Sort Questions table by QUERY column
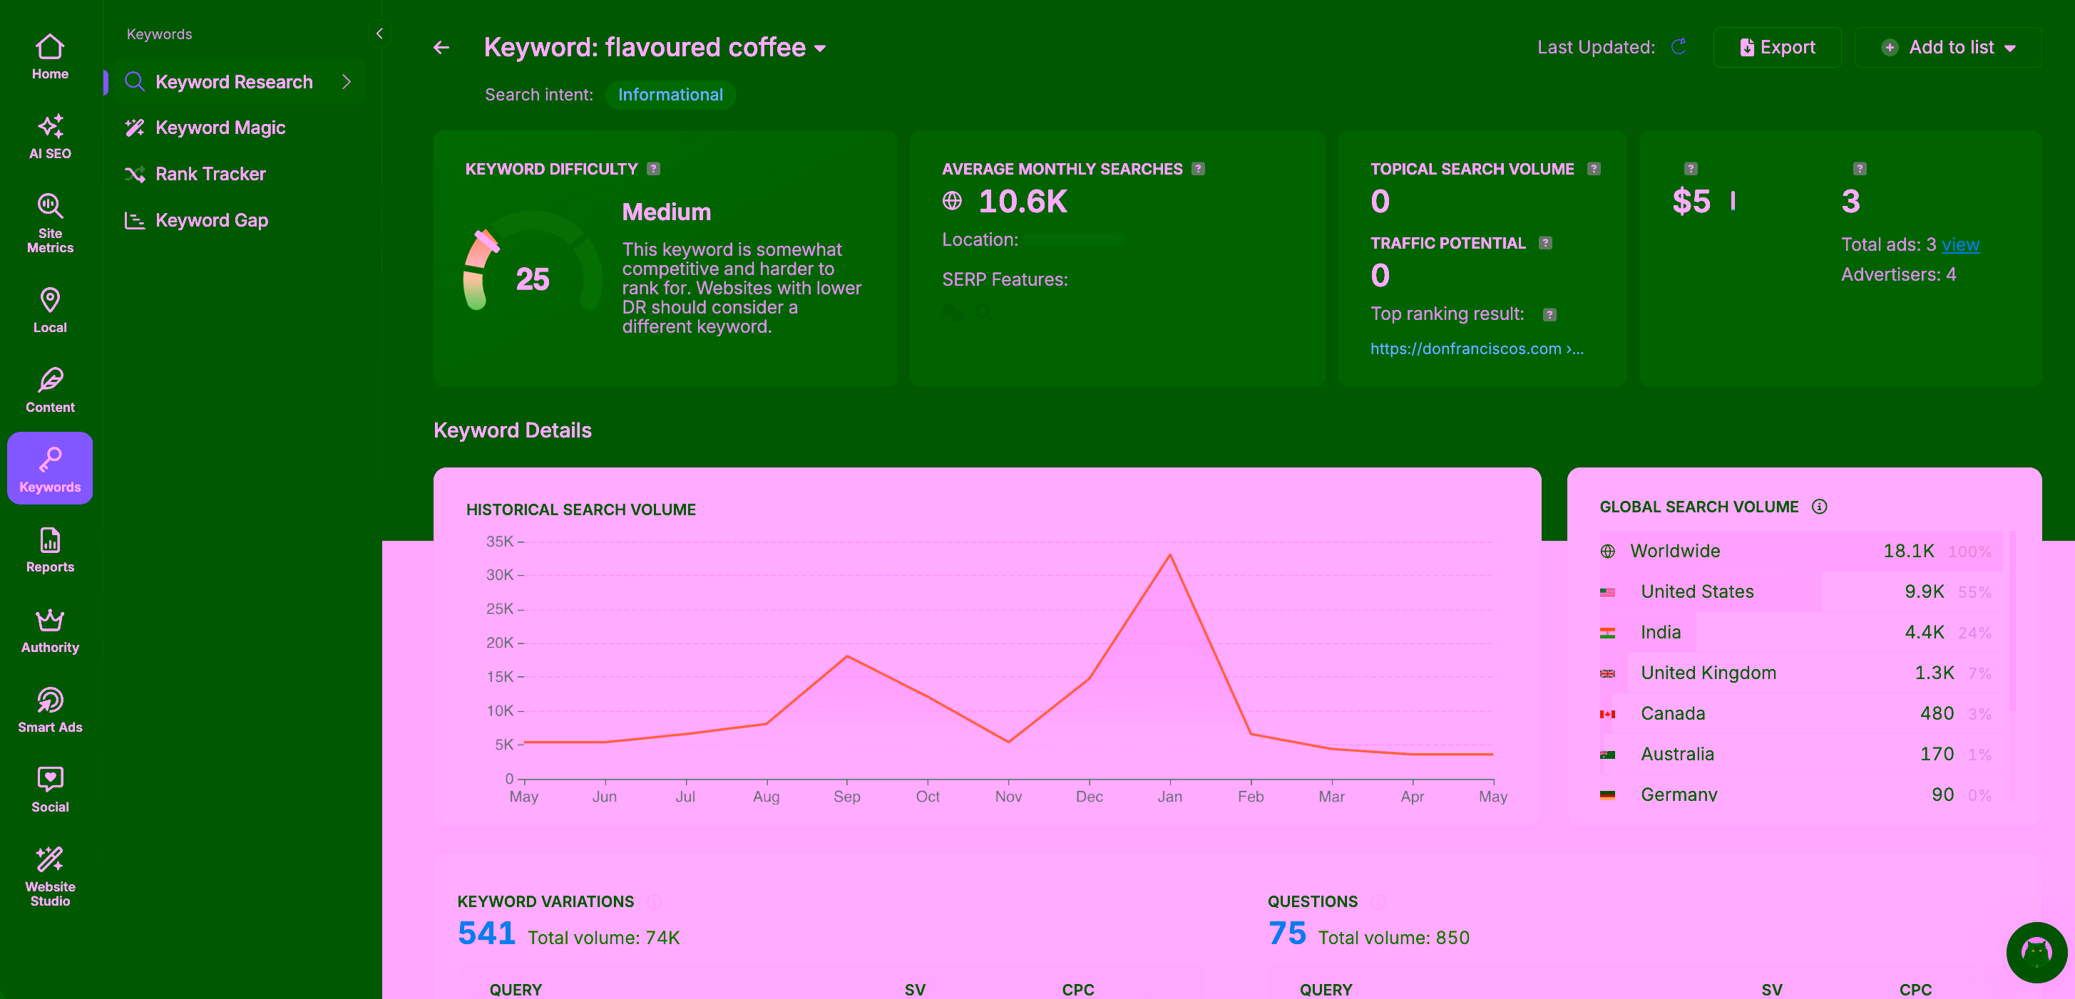This screenshot has height=999, width=2075. pyautogui.click(x=1326, y=989)
